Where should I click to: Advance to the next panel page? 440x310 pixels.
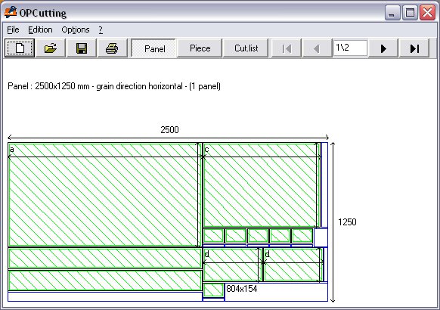(x=383, y=48)
